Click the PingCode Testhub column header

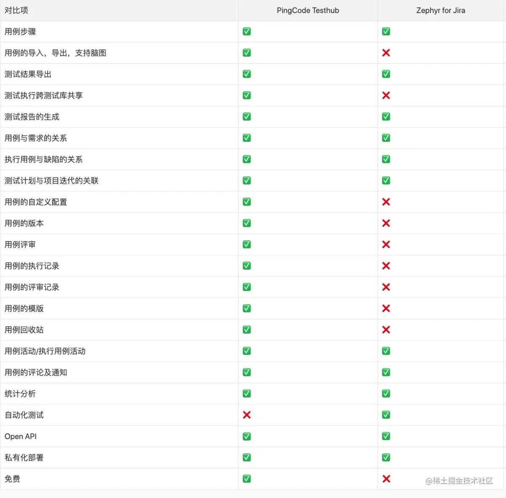[x=308, y=11]
